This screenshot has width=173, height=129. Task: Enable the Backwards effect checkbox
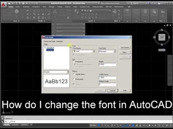pyautogui.click(x=74, y=79)
